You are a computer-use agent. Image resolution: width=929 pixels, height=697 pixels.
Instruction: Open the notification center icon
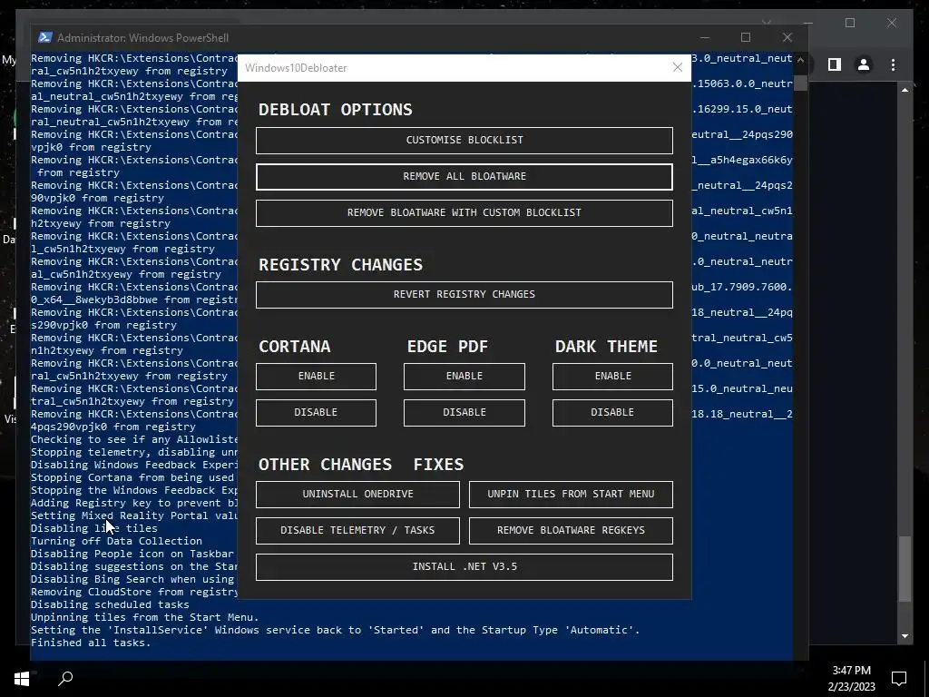click(x=899, y=678)
